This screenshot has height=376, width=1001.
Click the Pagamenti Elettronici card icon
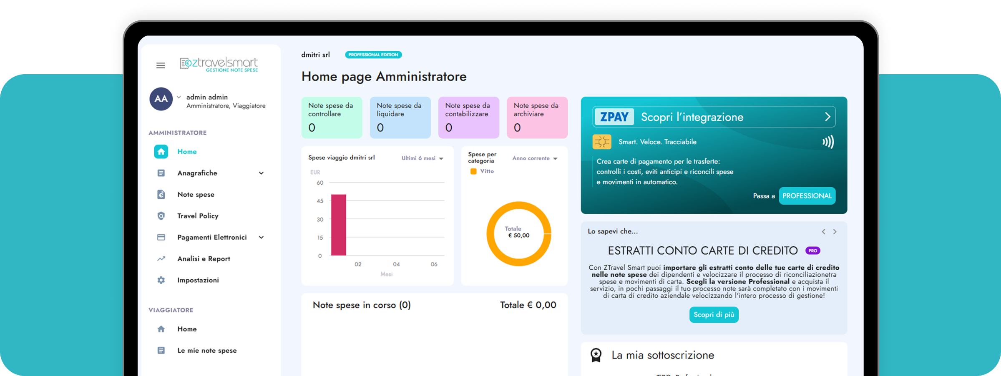pos(161,237)
